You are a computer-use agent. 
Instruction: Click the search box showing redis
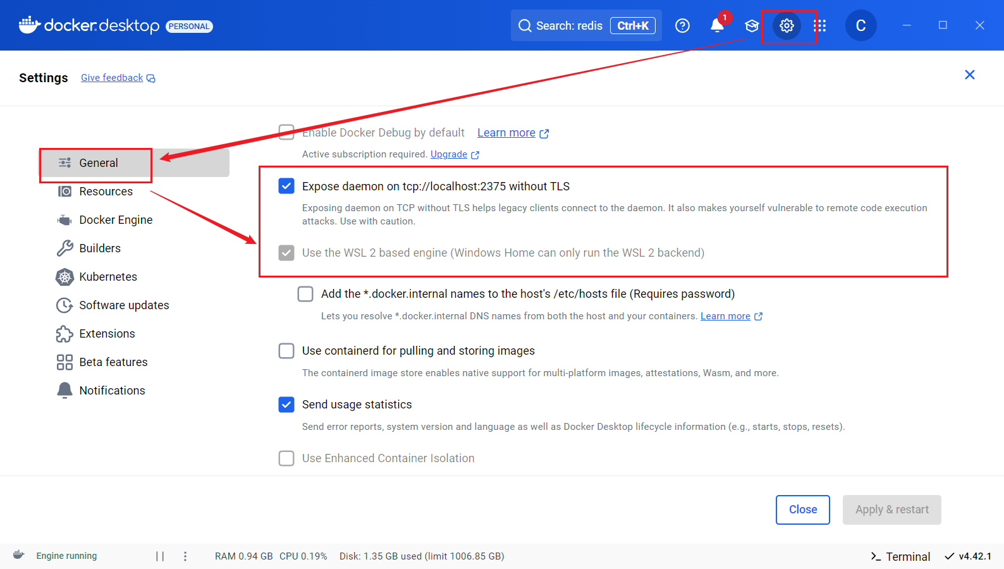pyautogui.click(x=586, y=26)
